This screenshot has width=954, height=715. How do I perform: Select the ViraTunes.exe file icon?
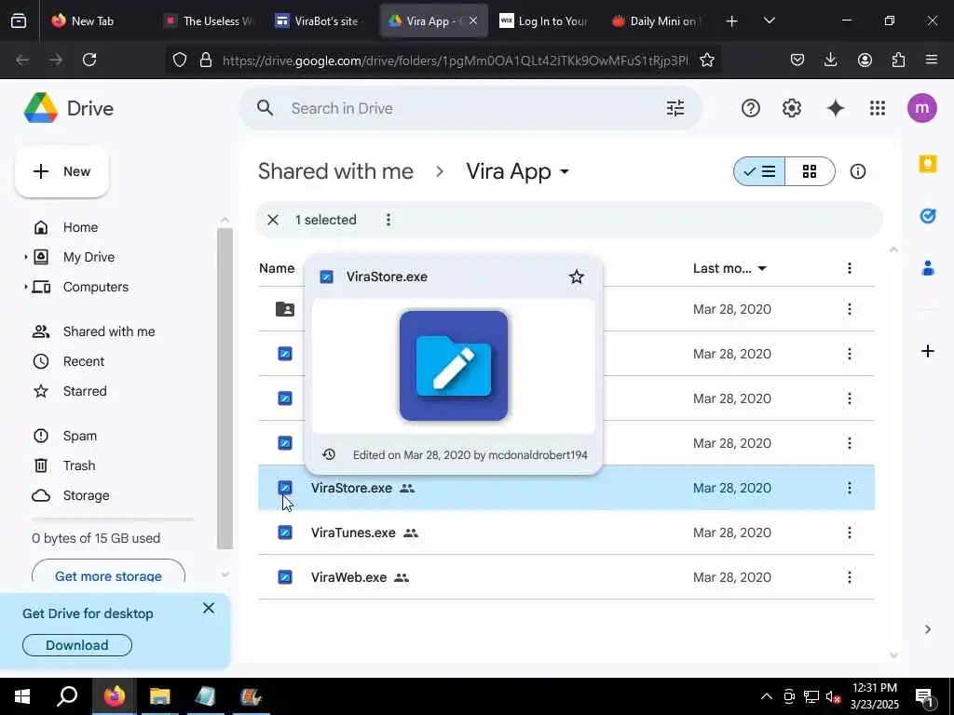[x=285, y=533]
